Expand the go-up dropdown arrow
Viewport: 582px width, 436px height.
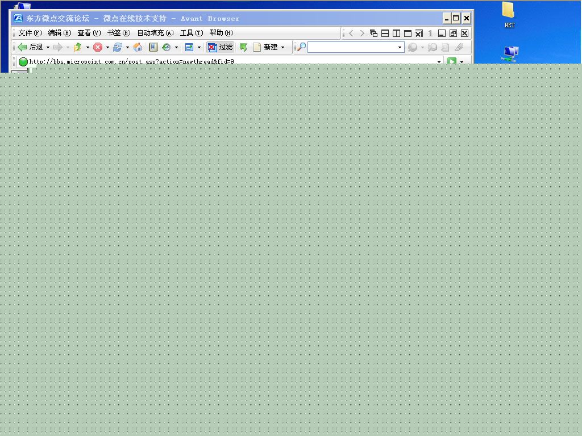point(88,48)
